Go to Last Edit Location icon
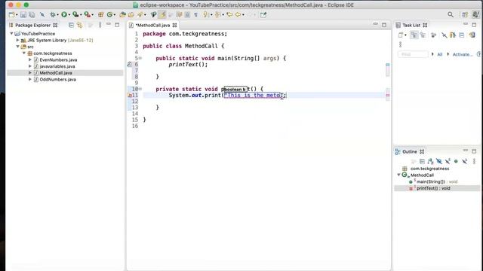This screenshot has width=483, height=271. pos(229,15)
